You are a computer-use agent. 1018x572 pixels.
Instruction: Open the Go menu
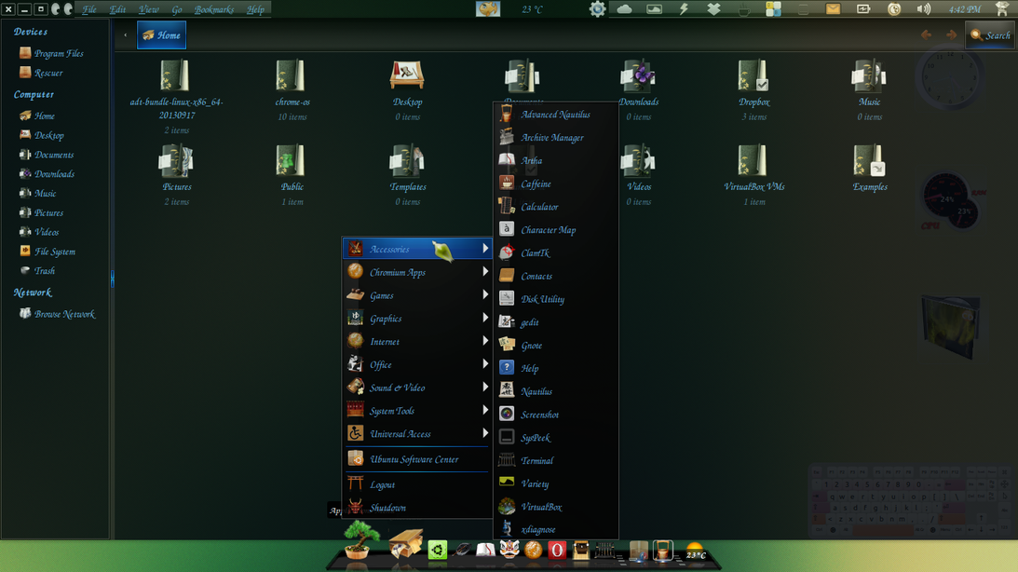177,9
